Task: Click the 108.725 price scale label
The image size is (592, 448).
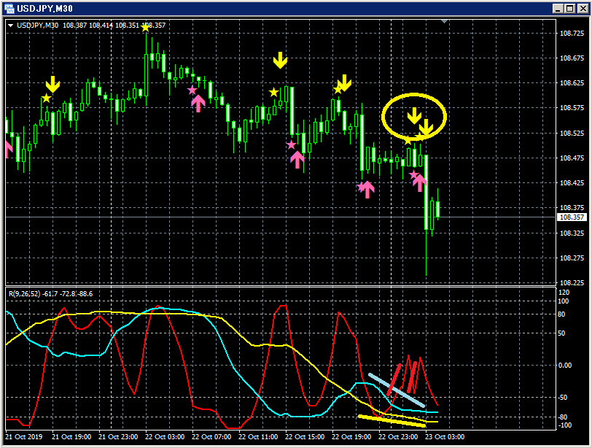Action: point(572,34)
